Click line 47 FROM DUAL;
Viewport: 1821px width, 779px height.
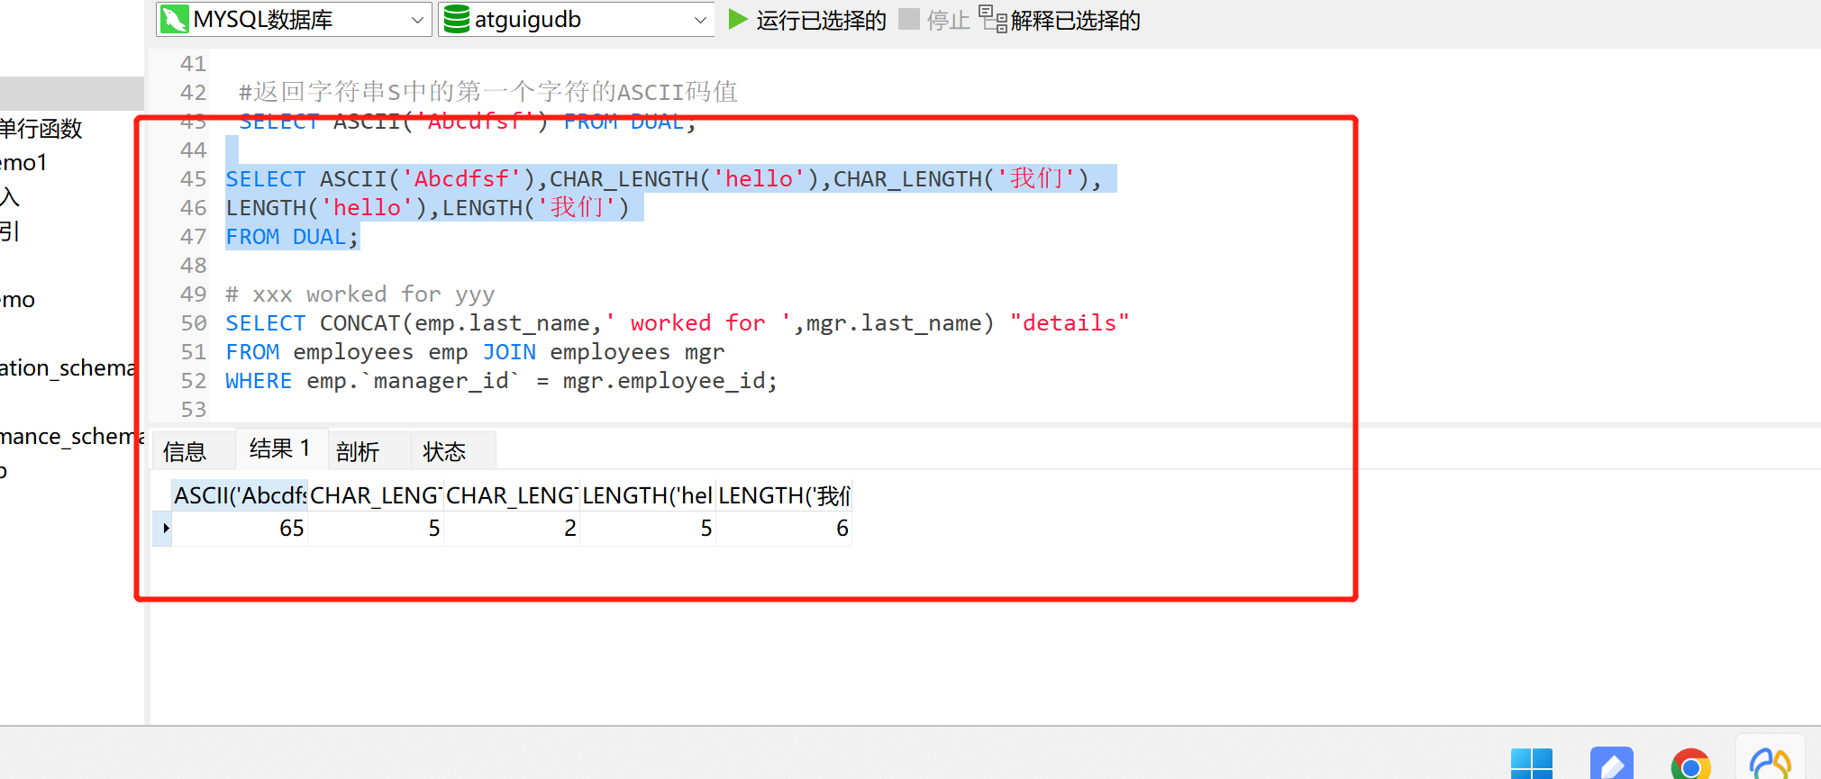tap(292, 237)
